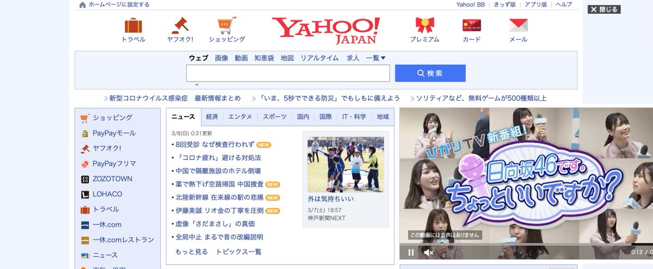The image size is (653, 269).
Task: Click ホームページに設定する link
Action: (x=119, y=5)
